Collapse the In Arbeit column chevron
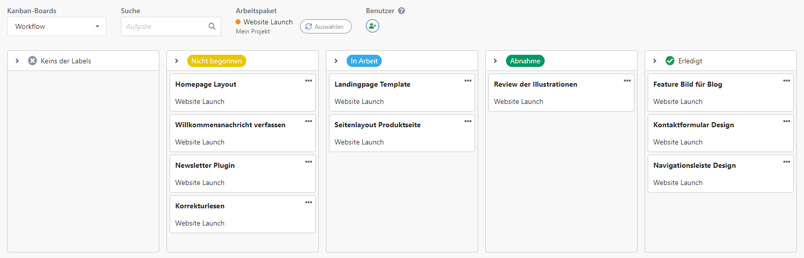Image resolution: width=804 pixels, height=258 pixels. 336,61
